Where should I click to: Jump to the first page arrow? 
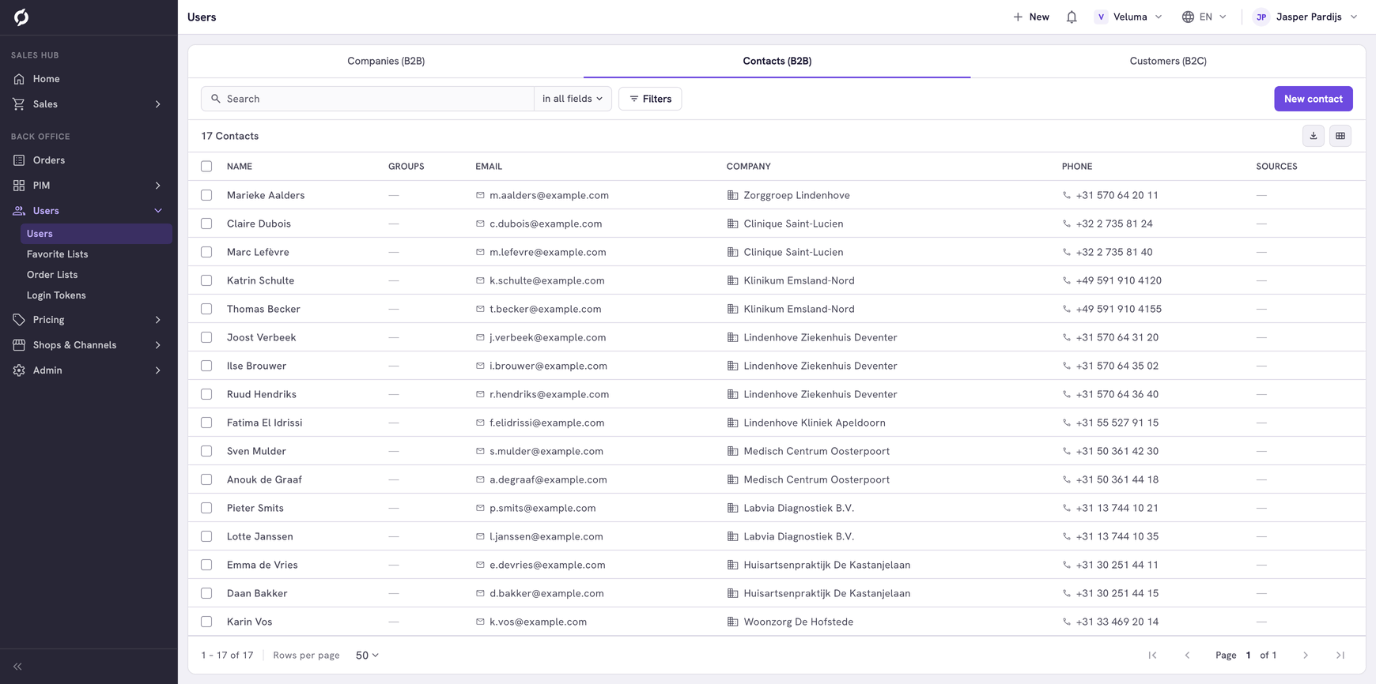(x=1152, y=656)
